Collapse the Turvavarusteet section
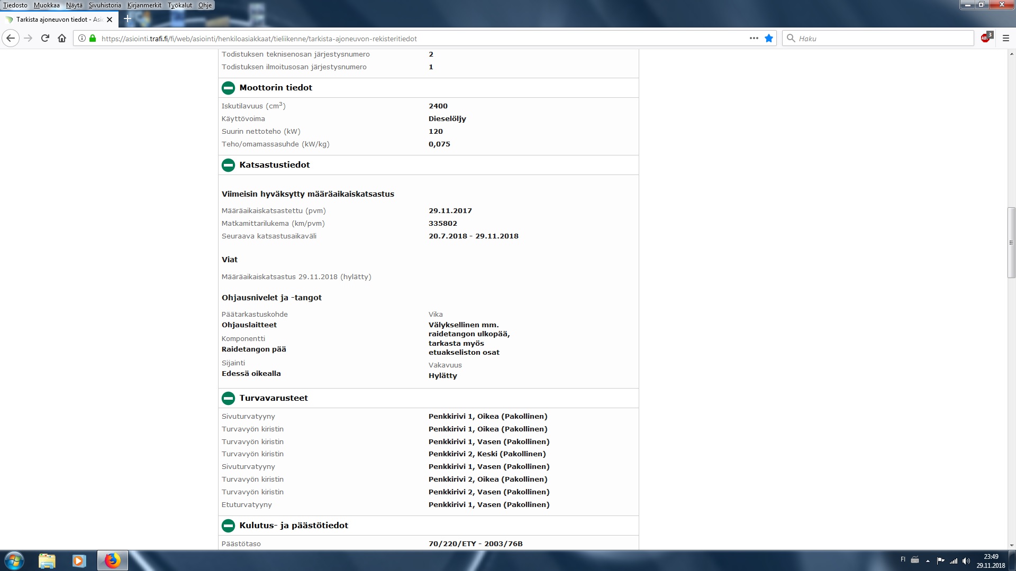The image size is (1016, 571). pyautogui.click(x=228, y=398)
